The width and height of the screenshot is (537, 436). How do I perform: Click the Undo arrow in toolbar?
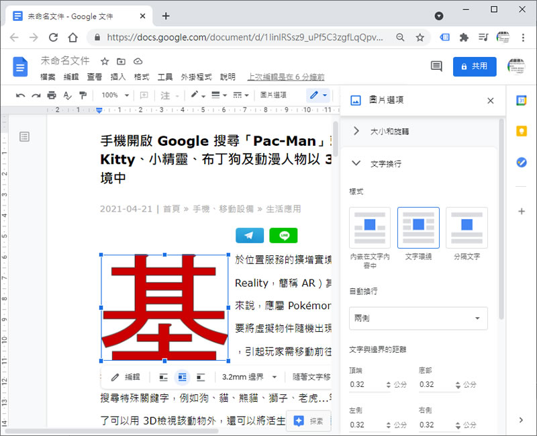tap(20, 95)
